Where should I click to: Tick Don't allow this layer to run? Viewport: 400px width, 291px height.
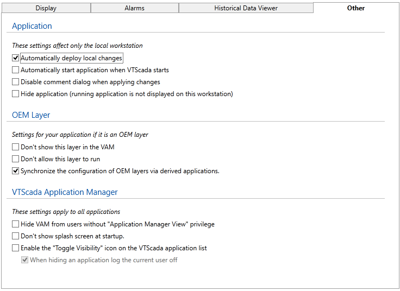(16, 159)
